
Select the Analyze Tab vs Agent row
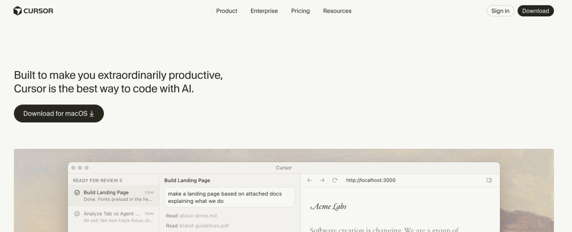point(113,217)
